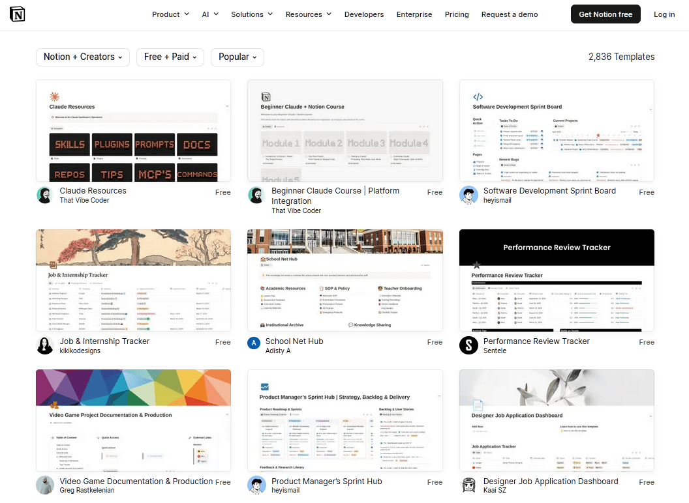Click code brackets icon in Sprint Board preview
Screen dimensions: 689x503
(478, 97)
